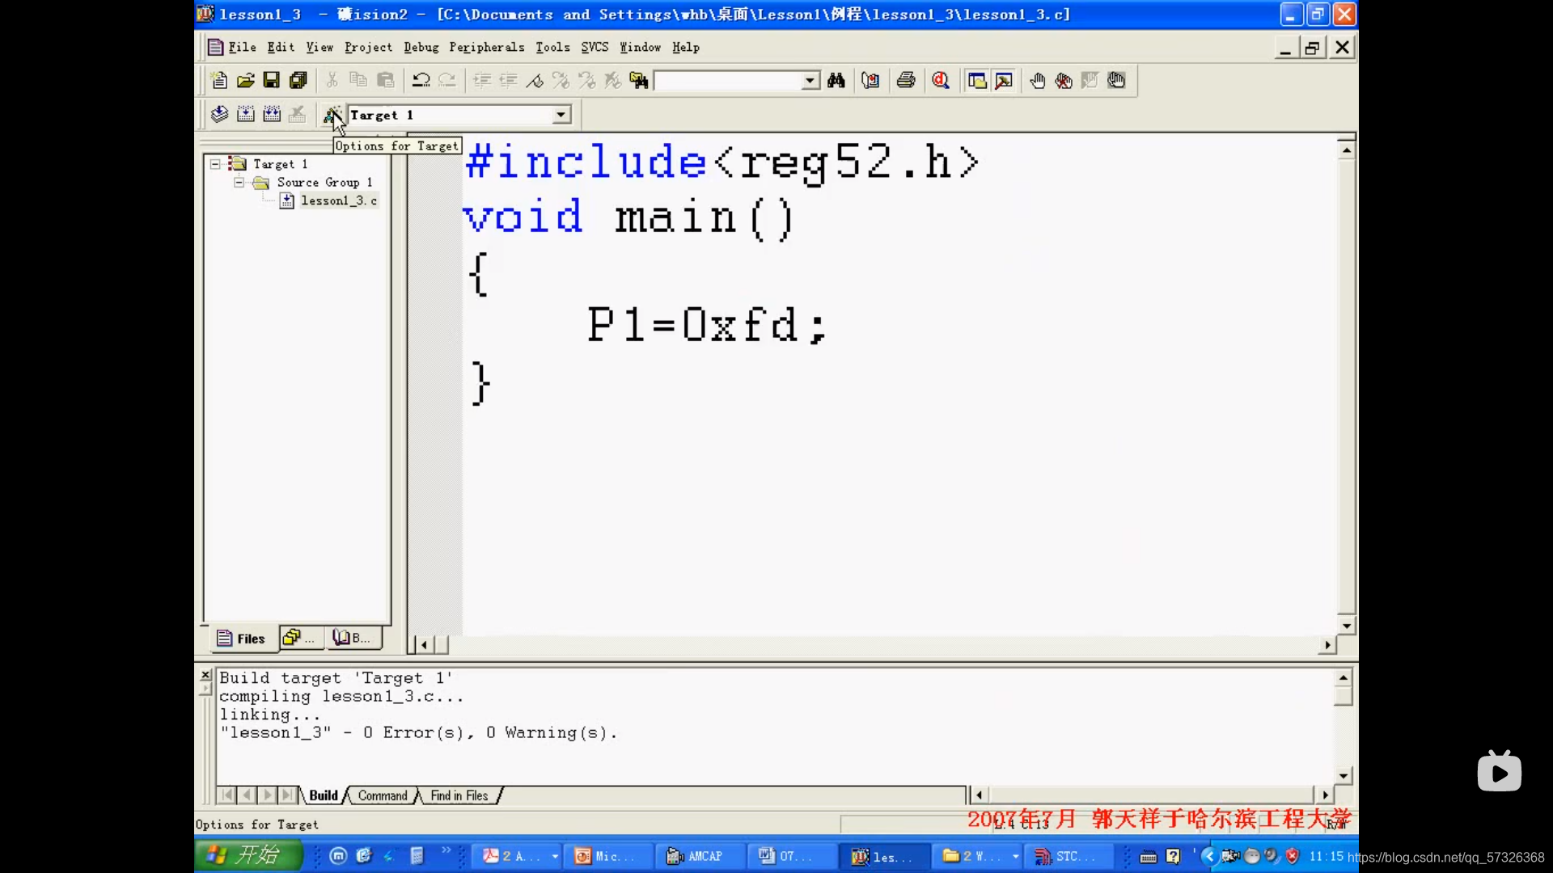Start/Stop Debug Session icon
Image resolution: width=1553 pixels, height=873 pixels.
(941, 80)
